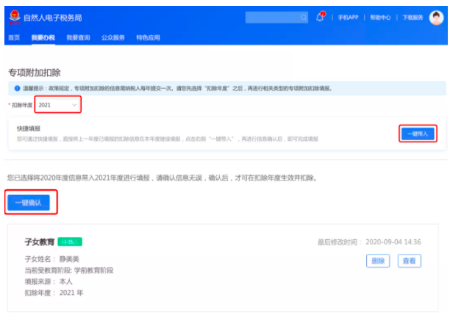Click the timestamp 2020-09-04 14:36

click(393, 242)
